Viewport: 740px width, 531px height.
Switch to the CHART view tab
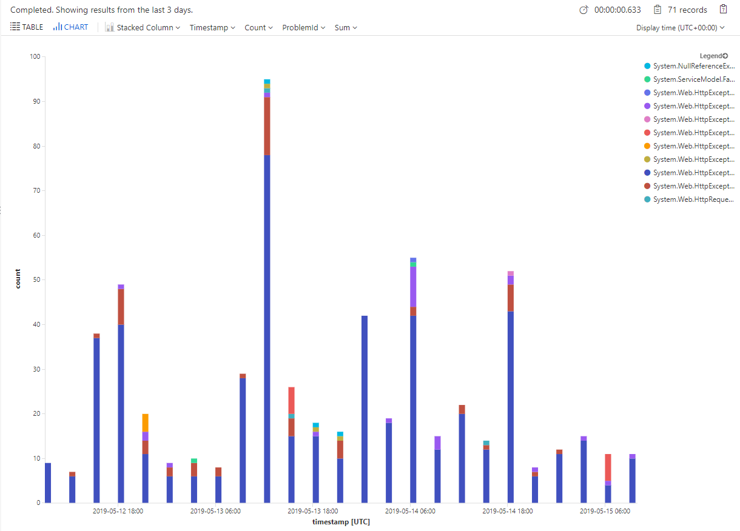click(70, 27)
